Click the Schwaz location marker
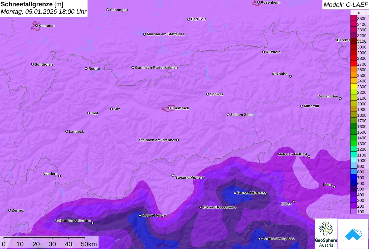The width and height of the screenshot is (369, 249). [208, 94]
